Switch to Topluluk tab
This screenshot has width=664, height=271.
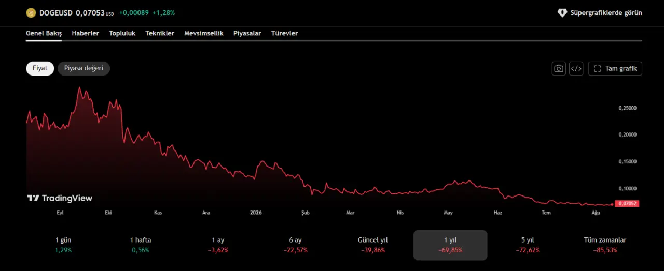click(x=122, y=33)
